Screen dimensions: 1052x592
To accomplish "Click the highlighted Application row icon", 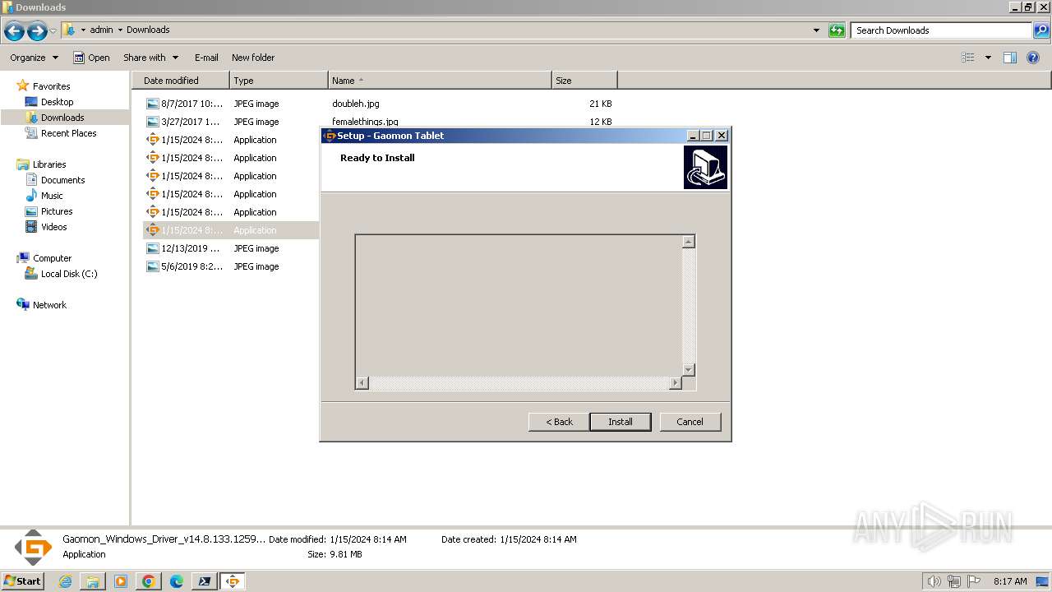I will 152,230.
